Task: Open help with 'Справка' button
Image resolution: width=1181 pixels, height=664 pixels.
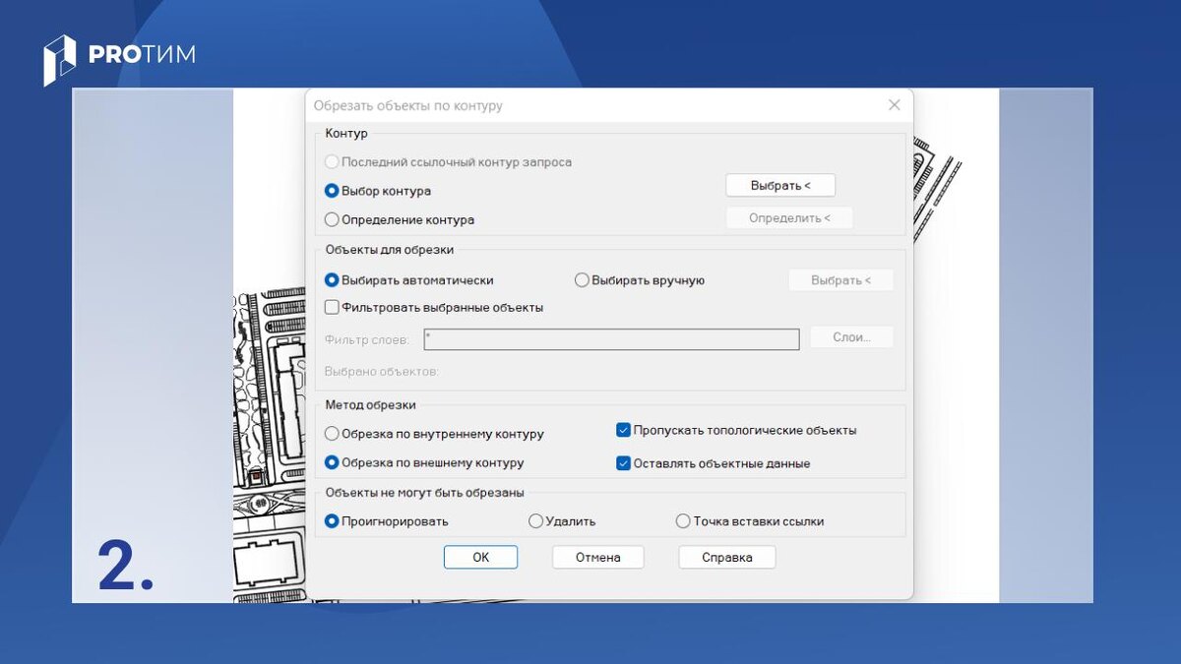Action: [x=727, y=557]
